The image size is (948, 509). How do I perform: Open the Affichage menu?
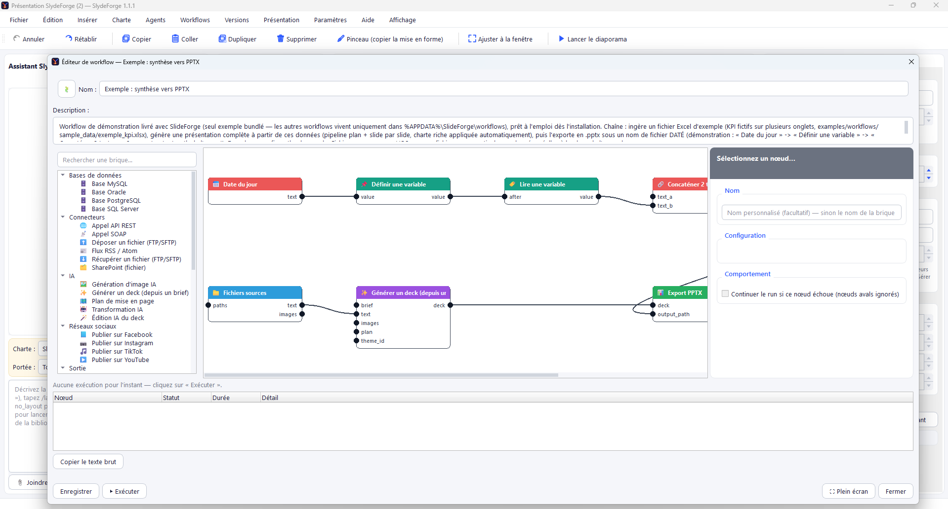tap(403, 20)
